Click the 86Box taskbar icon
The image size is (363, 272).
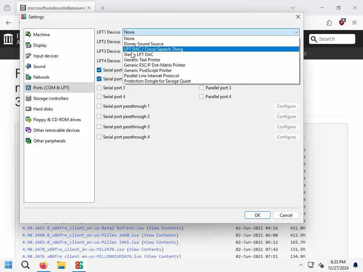click(79, 265)
